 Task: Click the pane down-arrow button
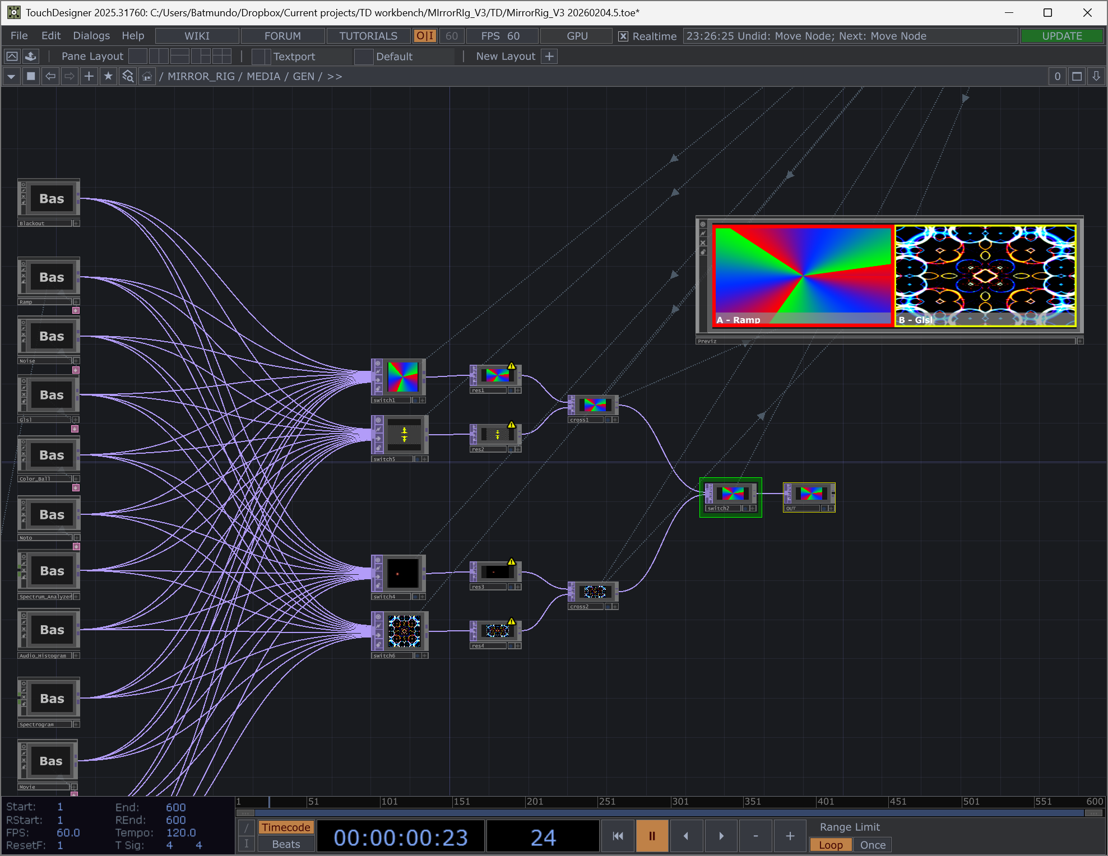pos(1096,76)
